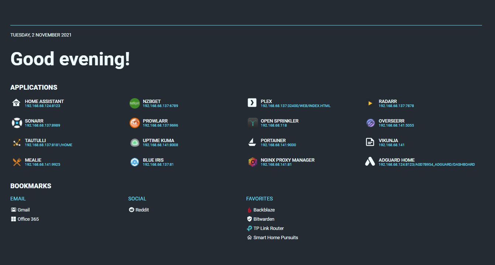Image resolution: width=495 pixels, height=265 pixels.
Task: Click the Office 365 windows icon
Action: coord(14,219)
